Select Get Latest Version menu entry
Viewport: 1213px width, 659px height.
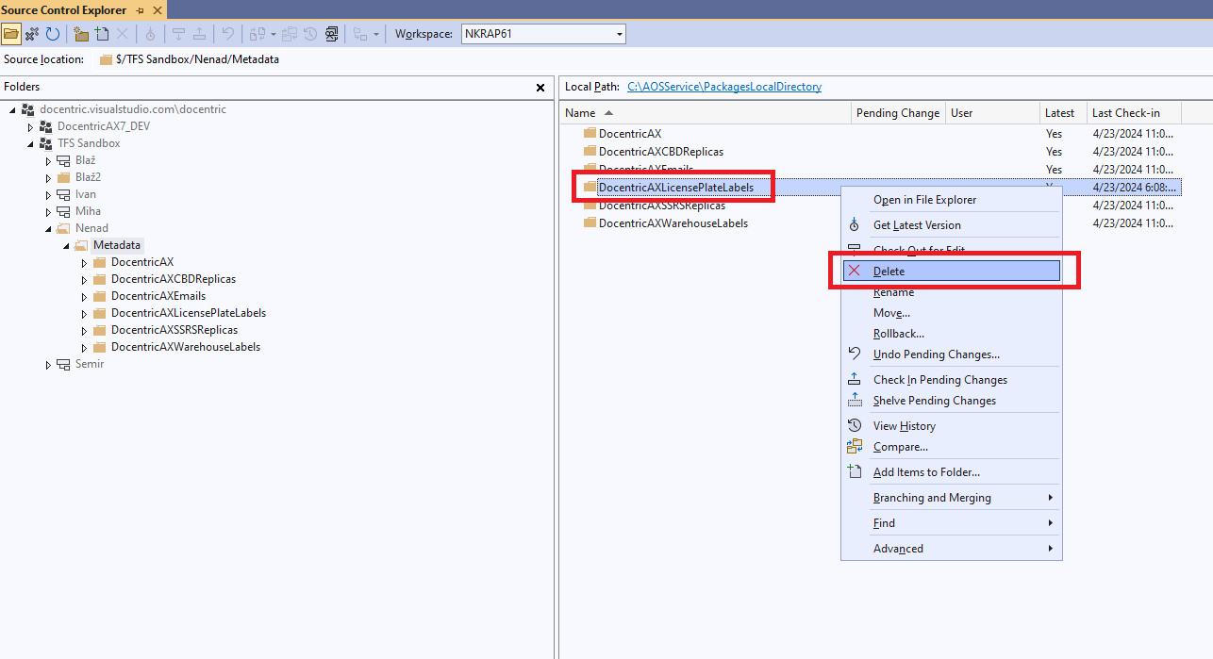916,225
